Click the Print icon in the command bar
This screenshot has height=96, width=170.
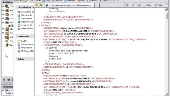139,5
